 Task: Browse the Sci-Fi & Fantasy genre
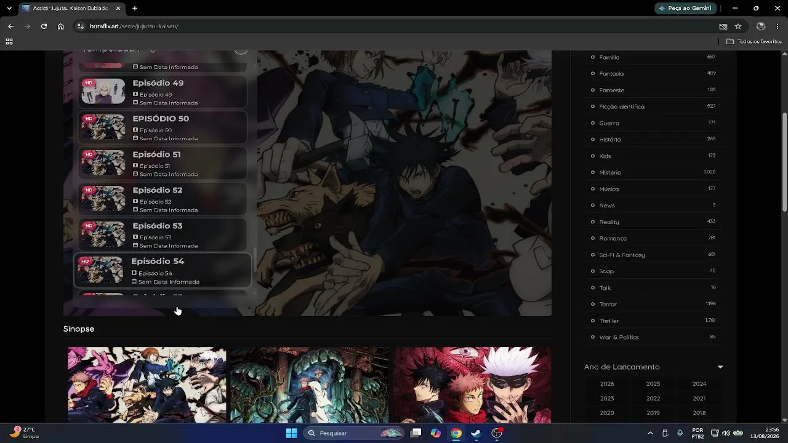(622, 255)
